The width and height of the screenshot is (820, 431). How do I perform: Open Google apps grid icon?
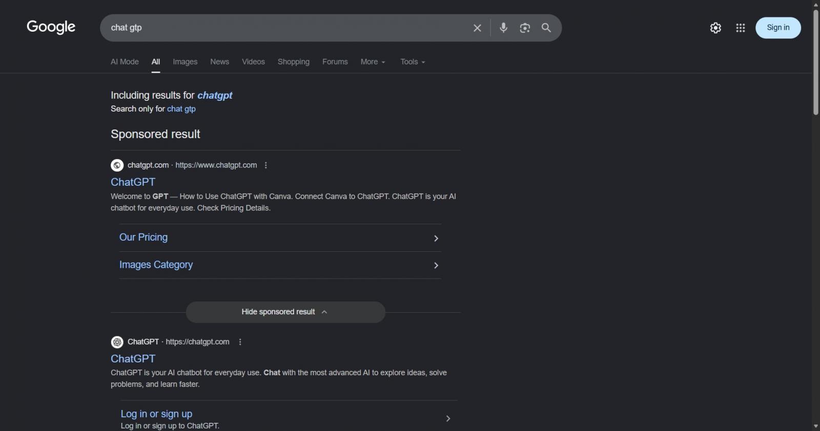[740, 28]
